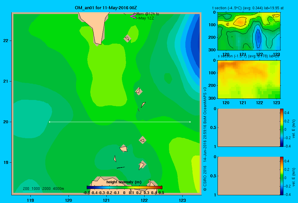Image resolution: width=298 pixels, height=203 pixels.
Task: Click the 't section' panel title
Action: click(x=248, y=8)
